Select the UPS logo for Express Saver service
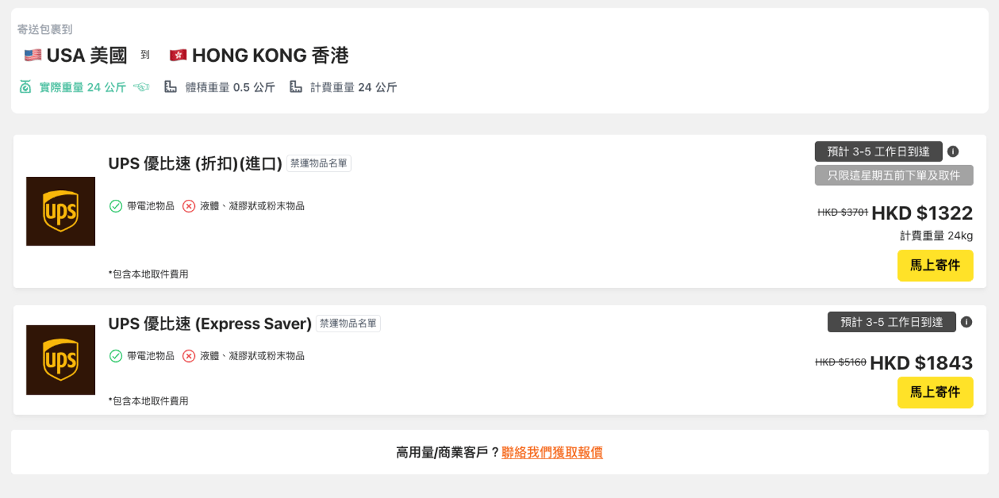The image size is (999, 498). (x=61, y=360)
